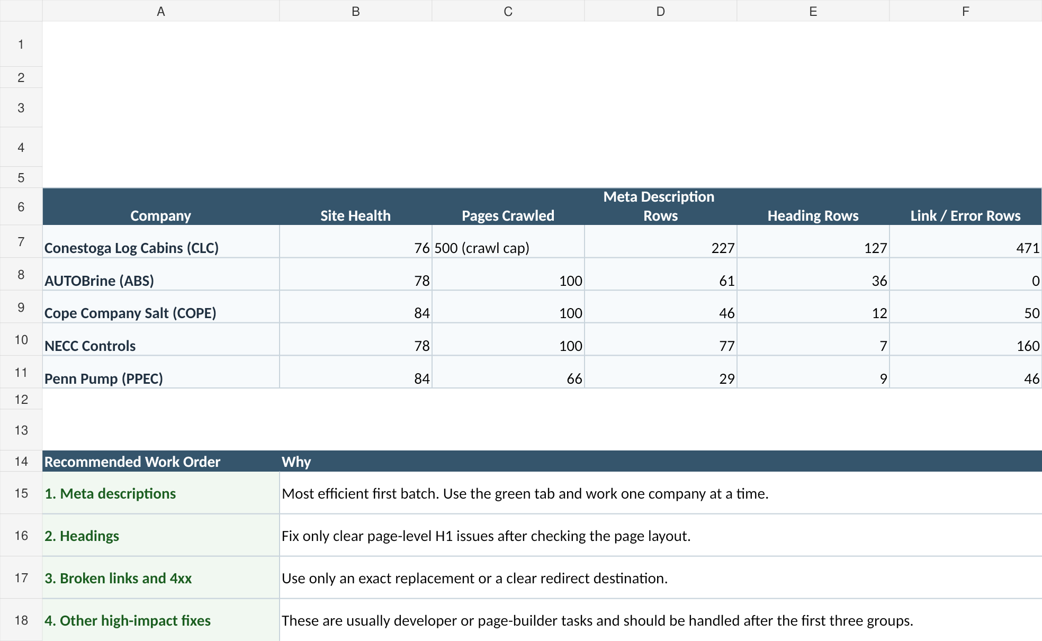This screenshot has height=641, width=1042.
Task: Select row 7 header
Action: 21,242
